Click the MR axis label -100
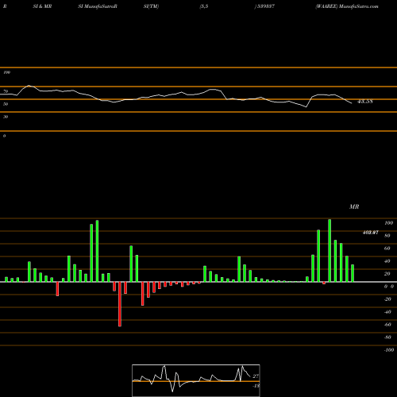 coord(389,350)
